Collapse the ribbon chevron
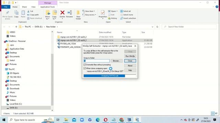Screen dimensions: 220x123 pyautogui.click(x=213, y=7)
